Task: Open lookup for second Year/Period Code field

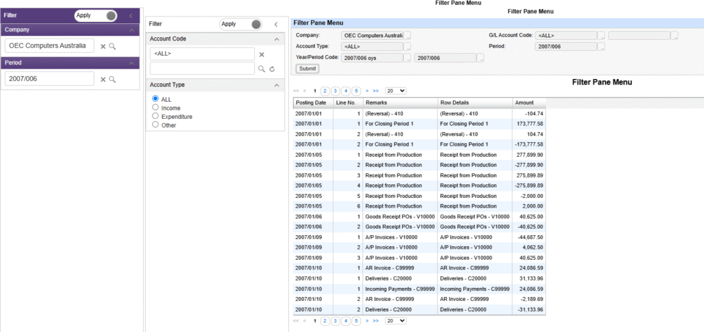Action: 481,58
